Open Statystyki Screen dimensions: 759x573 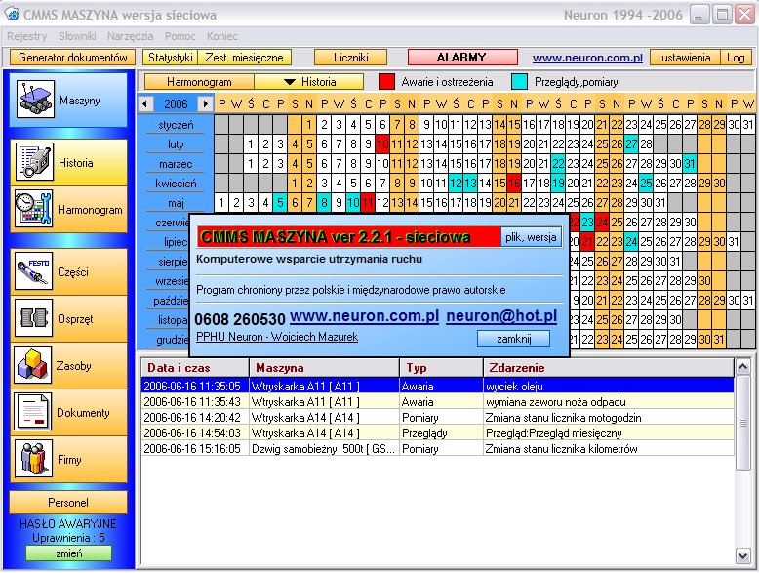tap(171, 58)
